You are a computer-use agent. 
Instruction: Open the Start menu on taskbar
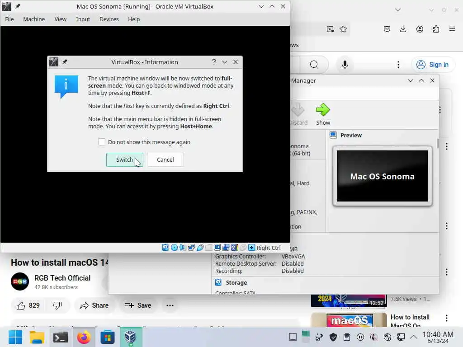pyautogui.click(x=15, y=337)
